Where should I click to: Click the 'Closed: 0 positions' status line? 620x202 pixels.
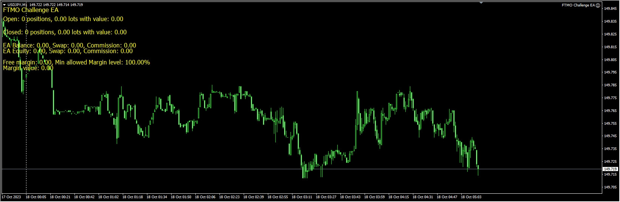pos(65,32)
